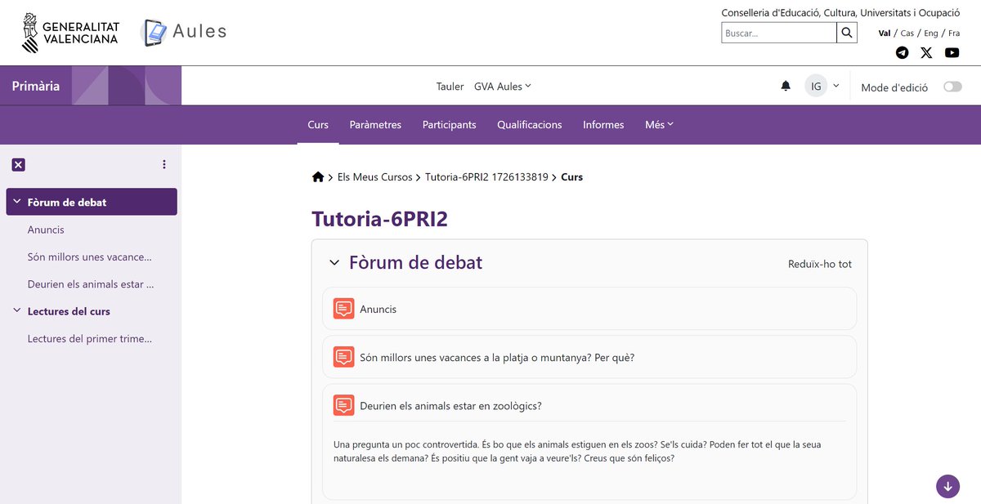Open Els Meus Cursos breadcrumb link
The height and width of the screenshot is (504, 981).
click(x=375, y=176)
